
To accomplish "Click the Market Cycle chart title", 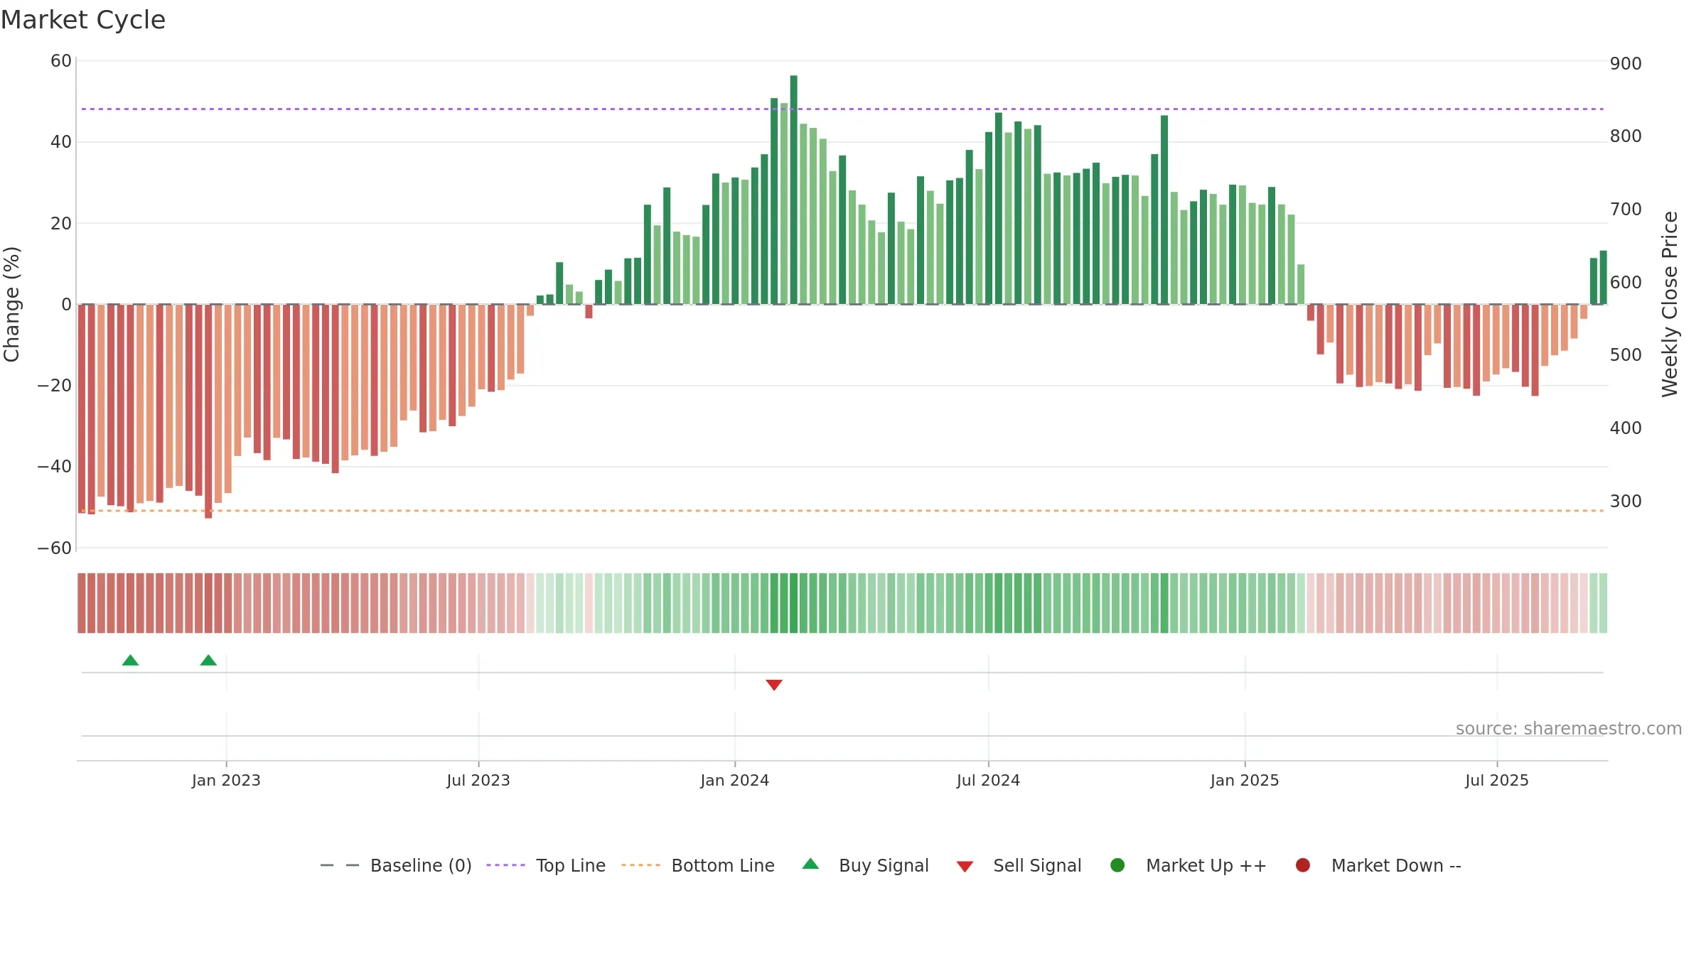I will click(x=83, y=20).
